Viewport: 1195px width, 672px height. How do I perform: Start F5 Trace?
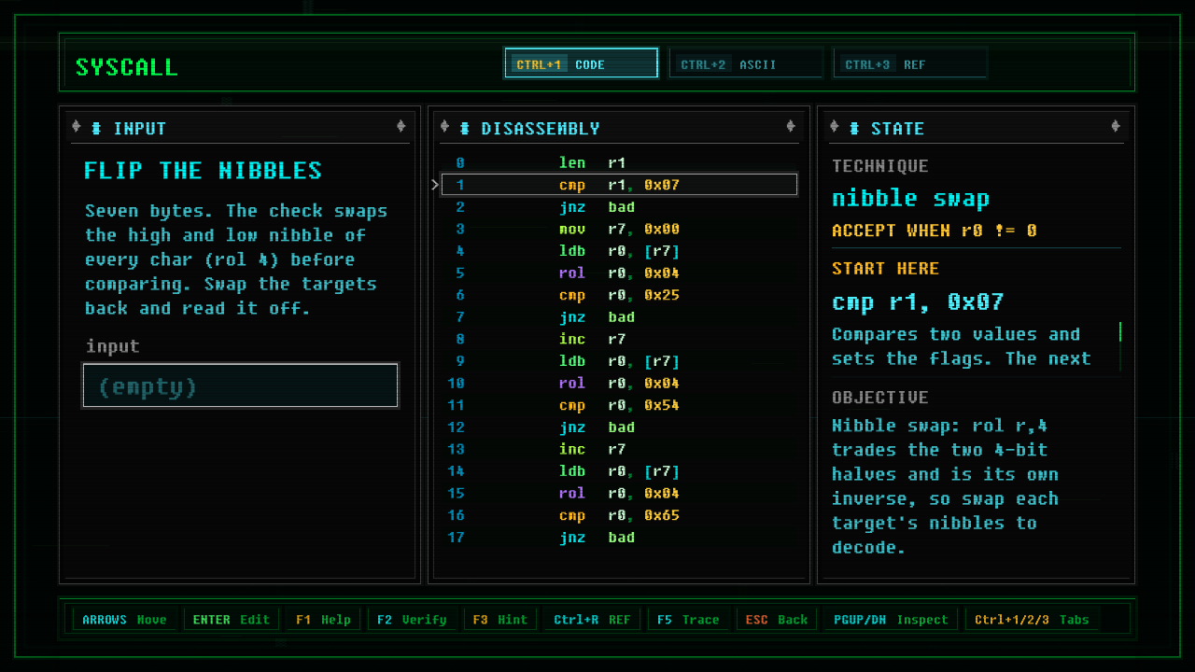coord(688,620)
